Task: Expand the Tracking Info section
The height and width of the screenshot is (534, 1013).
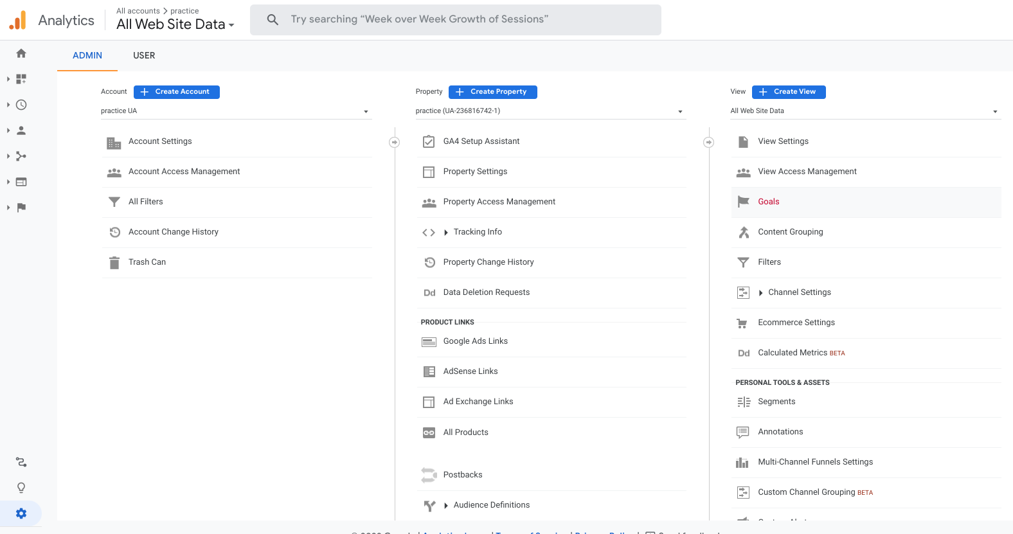Action: (x=445, y=233)
